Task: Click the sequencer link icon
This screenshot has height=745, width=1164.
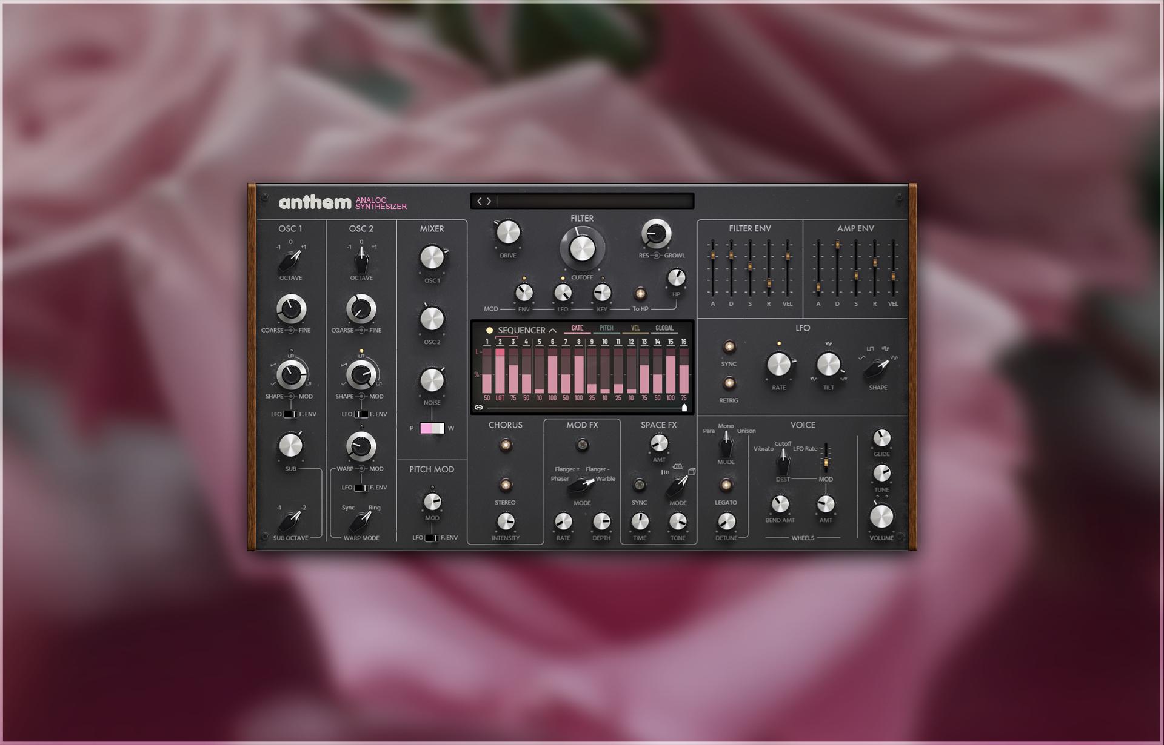Action: [478, 408]
